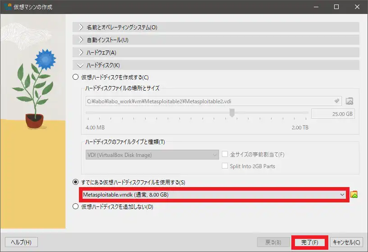Open VDI disk file type dropdown

click(x=152, y=155)
